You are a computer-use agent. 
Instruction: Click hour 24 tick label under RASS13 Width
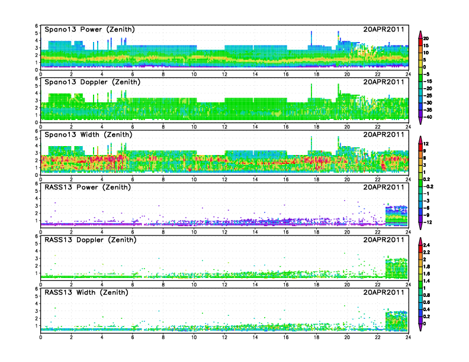(408, 337)
